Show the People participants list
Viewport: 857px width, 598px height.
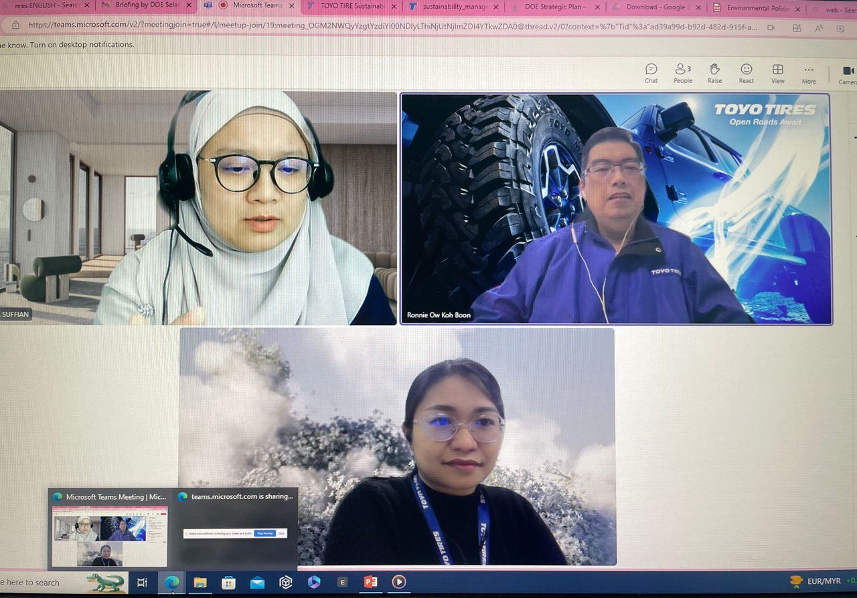pyautogui.click(x=683, y=73)
